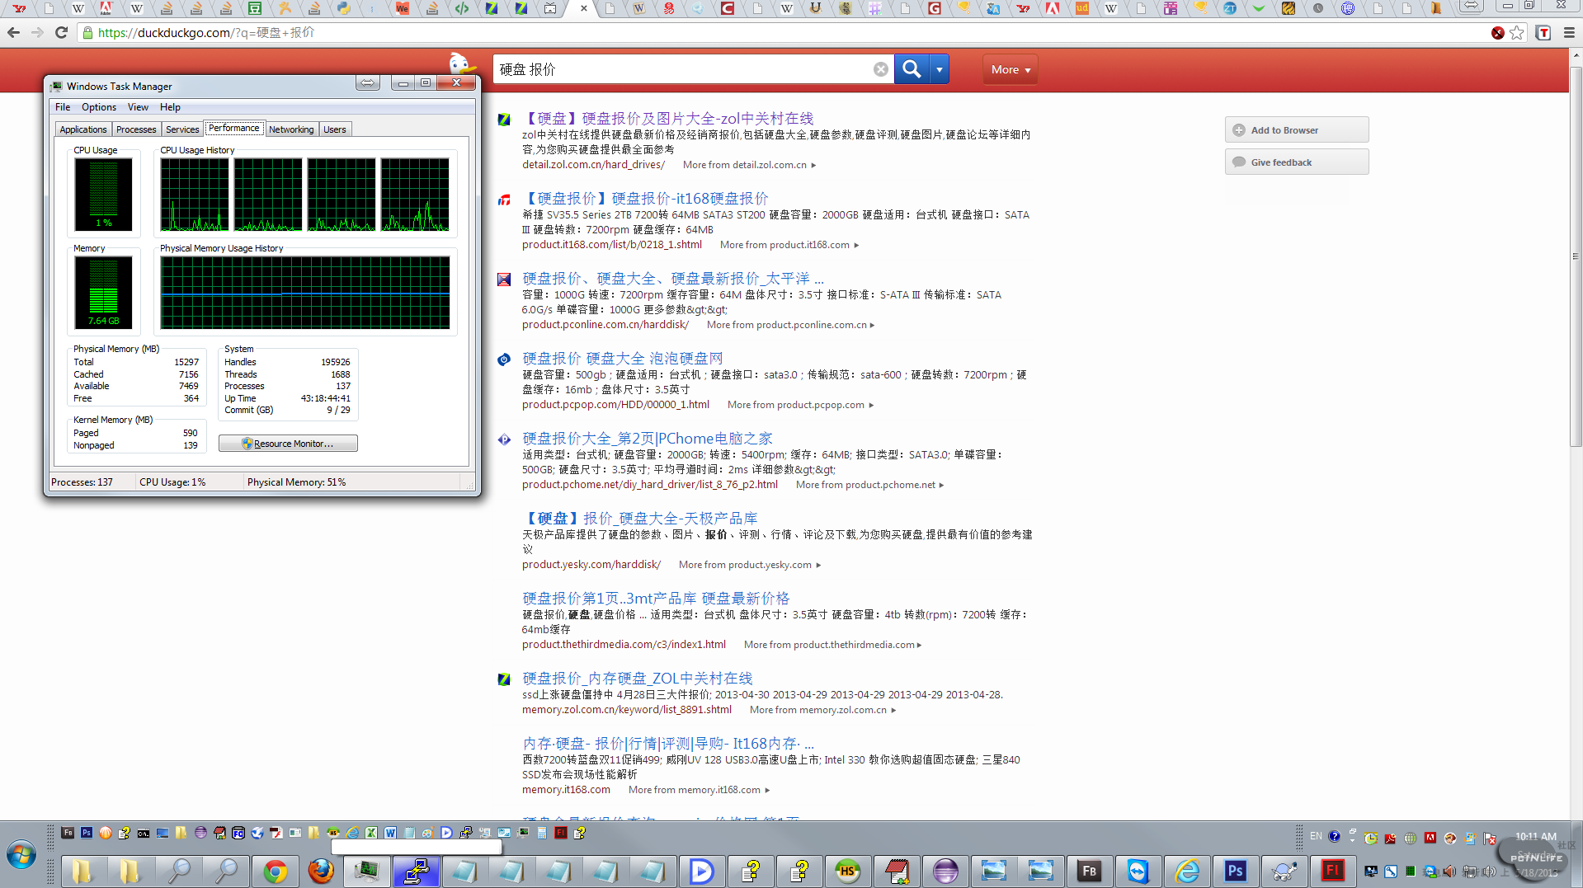Click the Give feedback button
Screen dimensions: 1583x888
click(x=1297, y=162)
